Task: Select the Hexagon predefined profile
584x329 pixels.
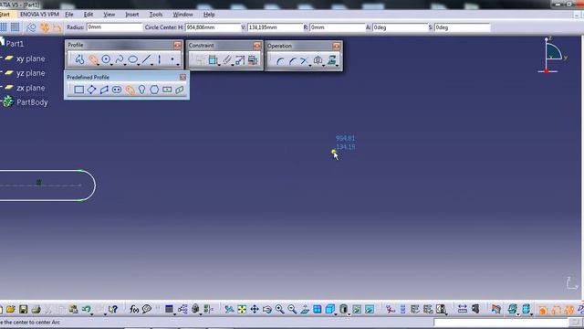Action: pyautogui.click(x=154, y=90)
